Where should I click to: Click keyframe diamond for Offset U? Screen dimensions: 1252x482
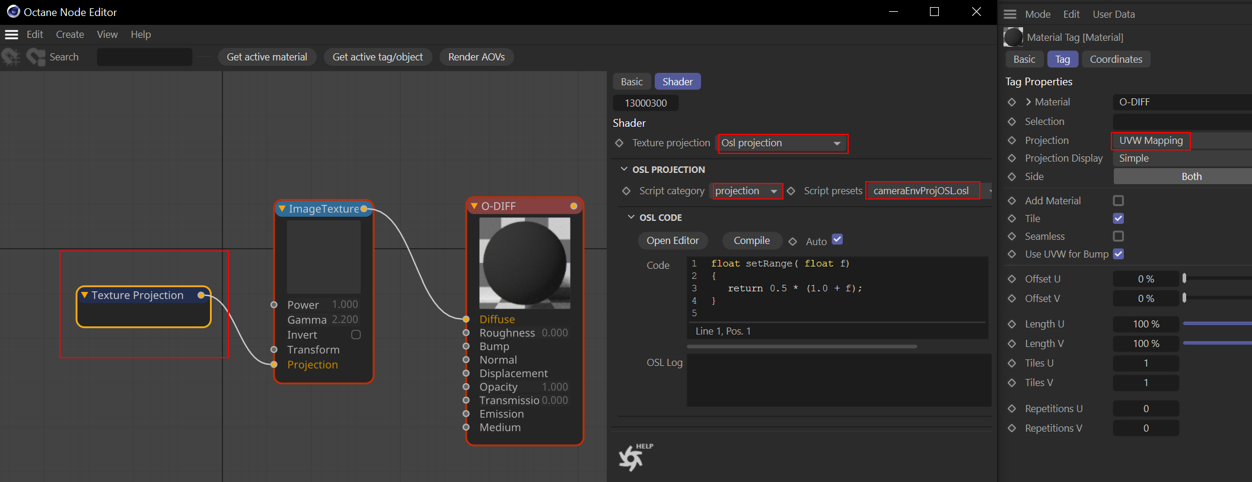[x=1012, y=279]
